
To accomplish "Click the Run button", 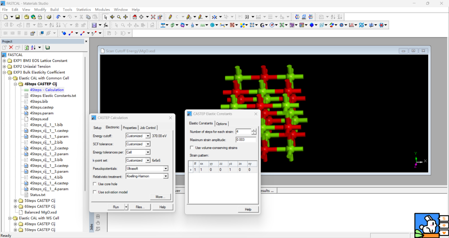I will click(116, 207).
